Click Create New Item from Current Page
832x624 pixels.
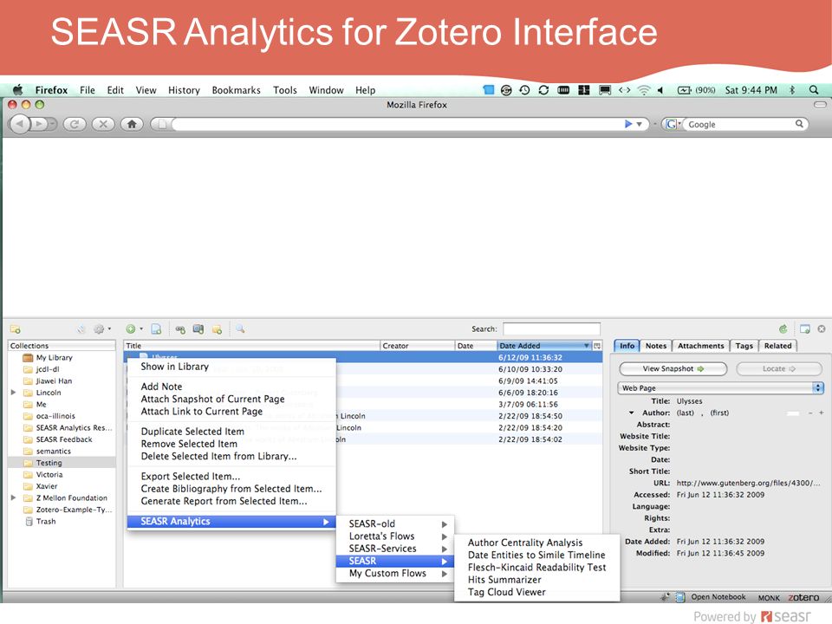pyautogui.click(x=157, y=329)
